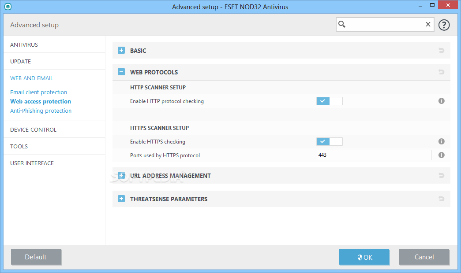Open help with the question mark icon
The image size is (461, 273).
click(444, 25)
